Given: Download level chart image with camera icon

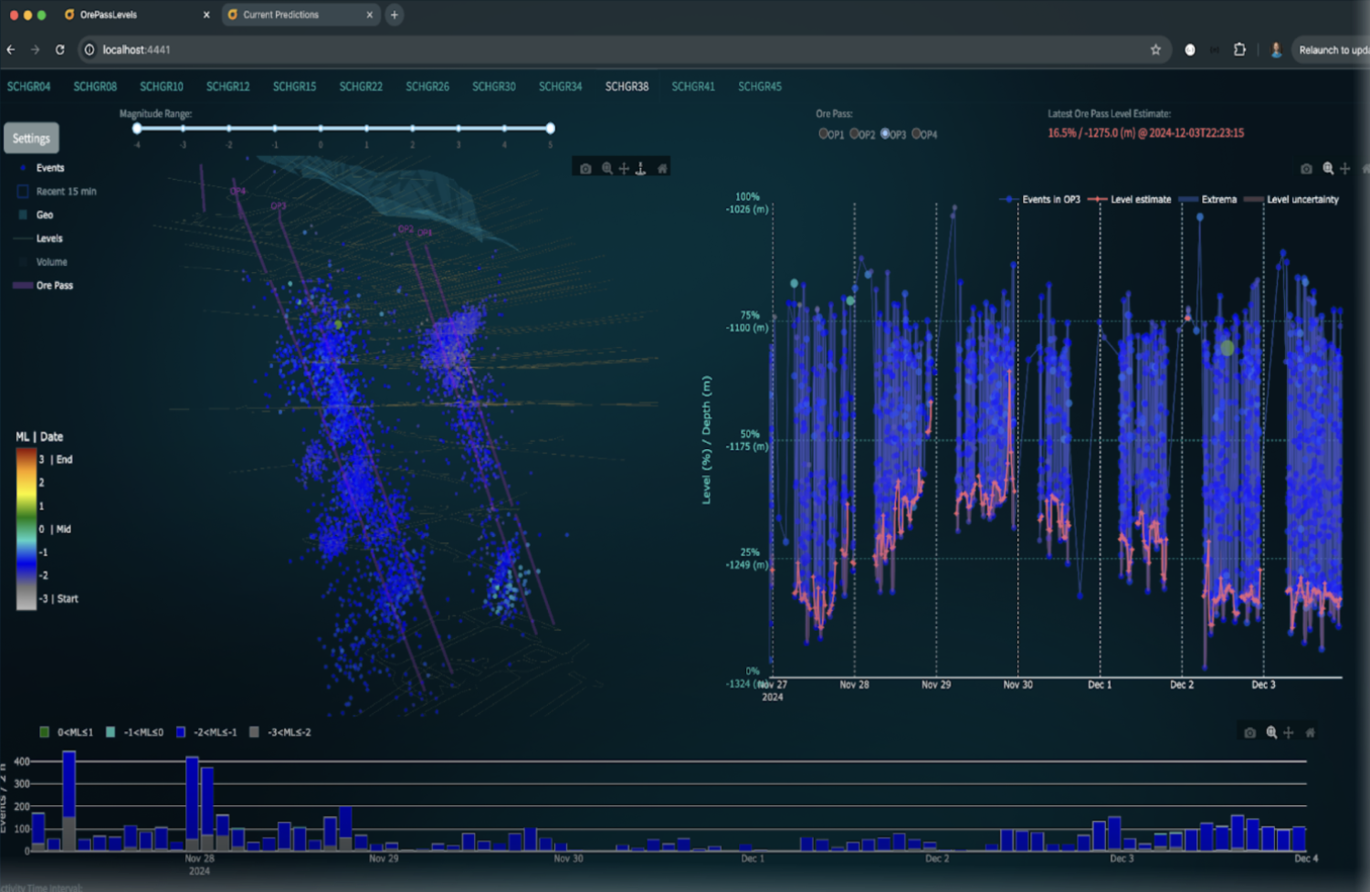Looking at the screenshot, I should point(1306,169).
